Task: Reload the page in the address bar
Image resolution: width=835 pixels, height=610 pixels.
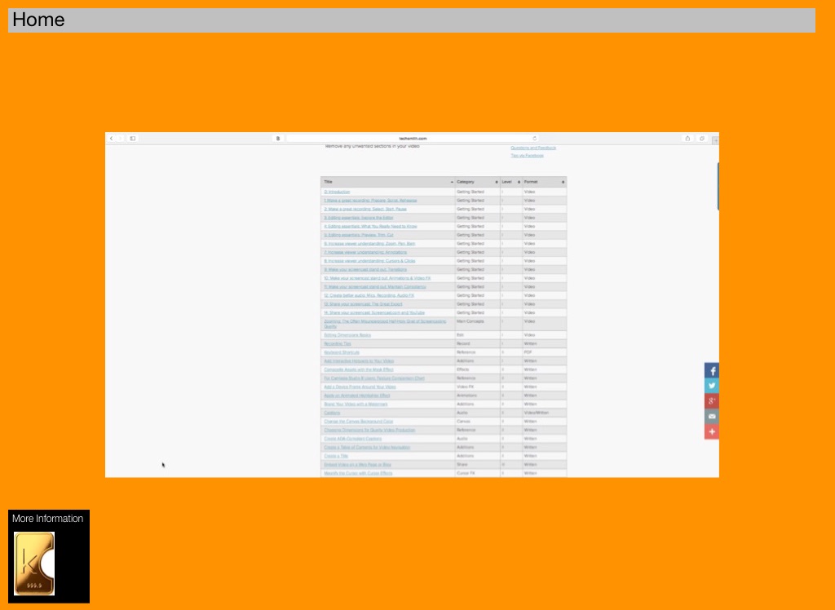Action: click(x=535, y=139)
